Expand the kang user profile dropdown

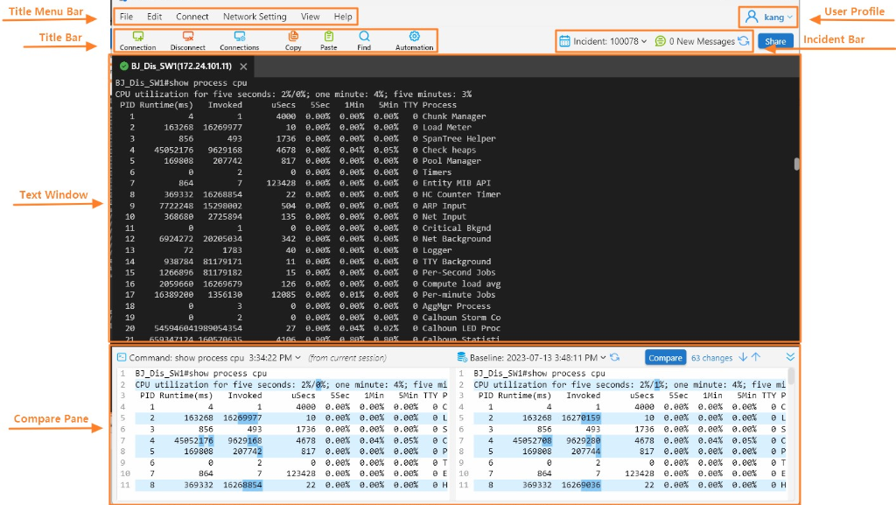tap(769, 17)
